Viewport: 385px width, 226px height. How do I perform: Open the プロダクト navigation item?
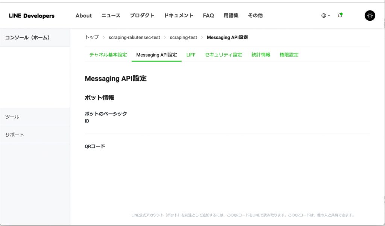(x=142, y=15)
